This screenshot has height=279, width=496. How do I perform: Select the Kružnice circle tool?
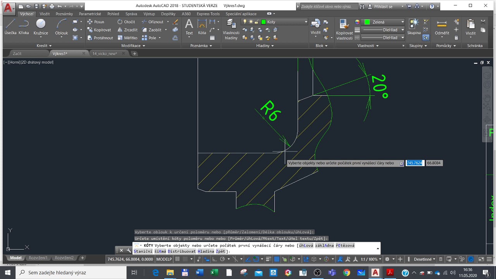pyautogui.click(x=40, y=27)
